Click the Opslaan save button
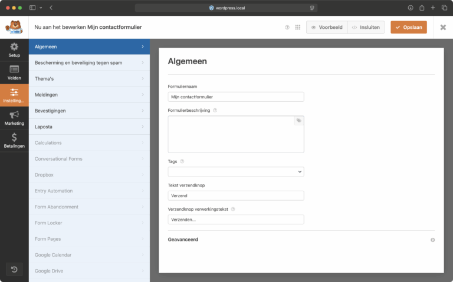 [x=408, y=27]
